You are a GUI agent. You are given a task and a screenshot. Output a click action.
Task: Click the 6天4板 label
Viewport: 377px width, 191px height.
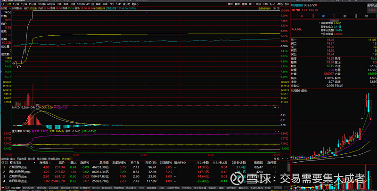pyautogui.click(x=297, y=29)
